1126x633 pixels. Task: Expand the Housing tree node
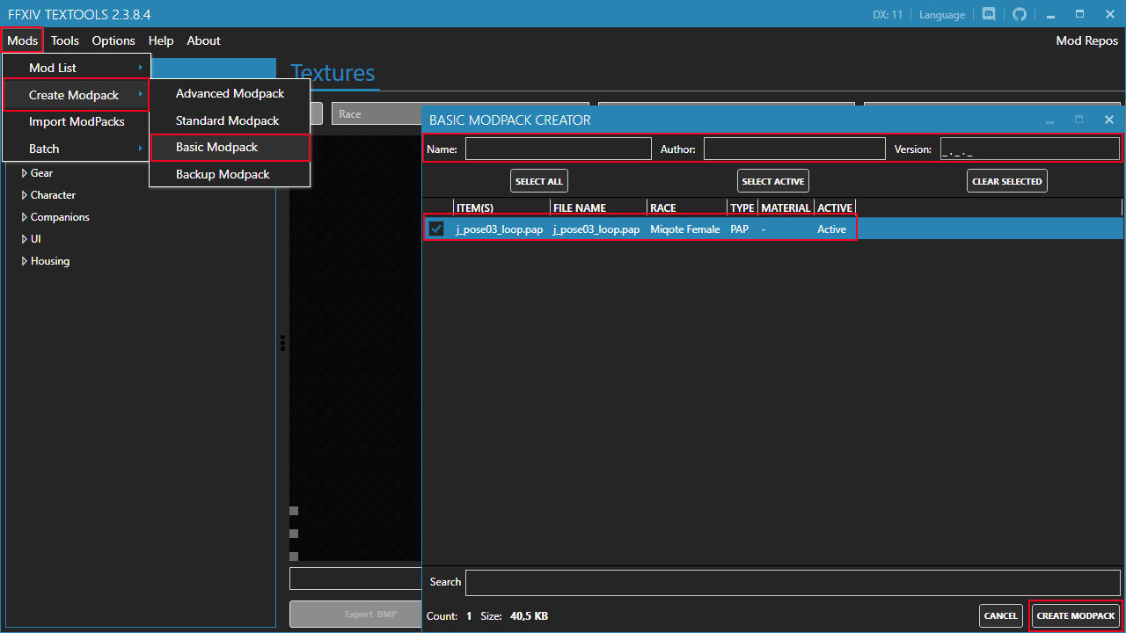[x=25, y=261]
